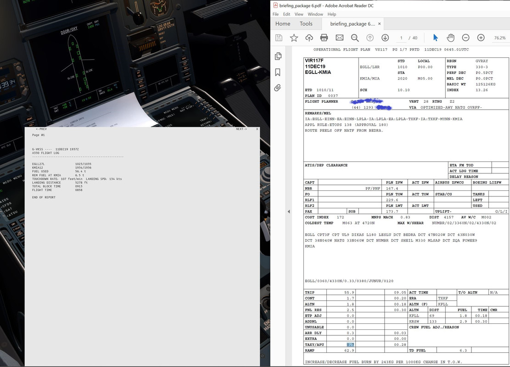Bookmark the PDF with the star icon
The width and height of the screenshot is (510, 367).
(x=294, y=38)
